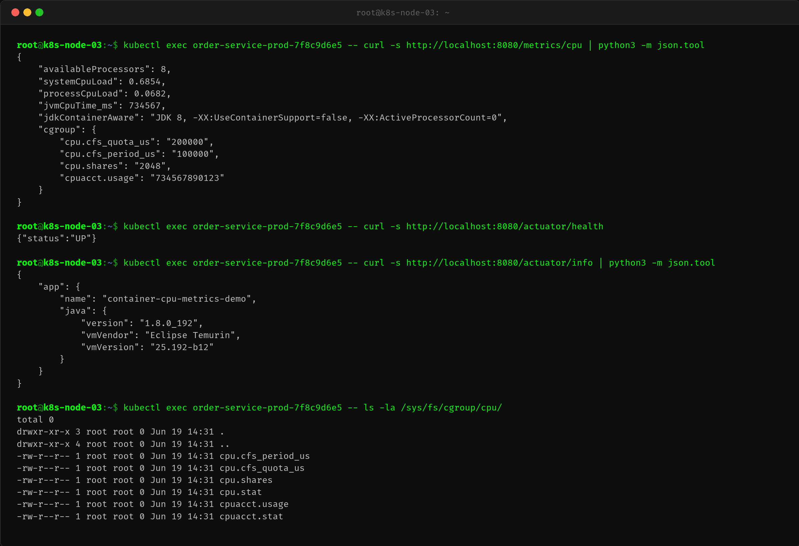Click the cpuacct.stat file listing row
Viewport: 799px width, 546px height.
[x=150, y=517]
